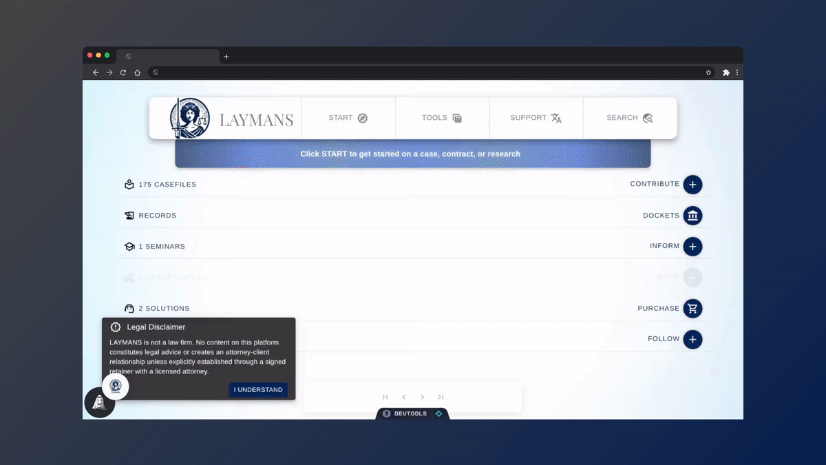The height and width of the screenshot is (465, 826).
Task: Open Dockets via the courthouse icon
Action: 692,216
